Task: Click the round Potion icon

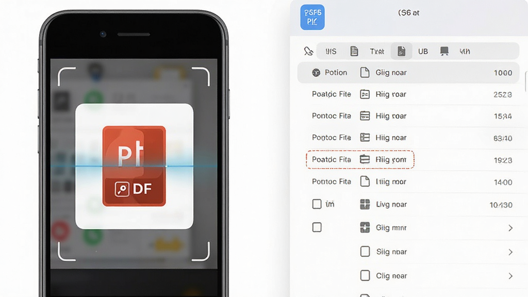Action: point(316,72)
